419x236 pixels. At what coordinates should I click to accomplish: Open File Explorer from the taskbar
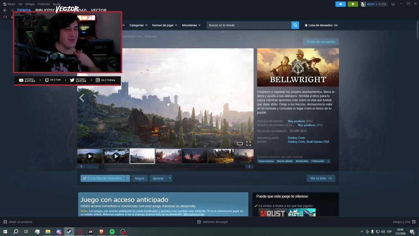click(48, 232)
